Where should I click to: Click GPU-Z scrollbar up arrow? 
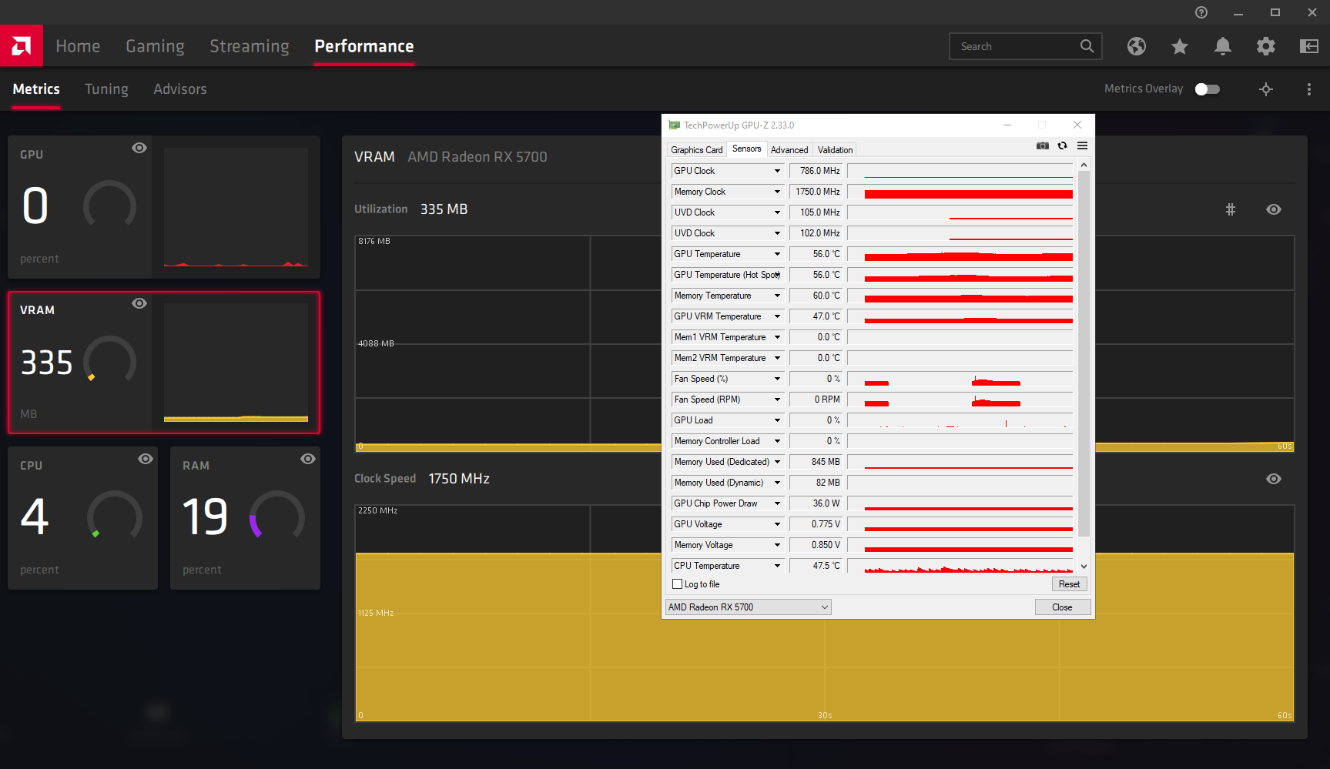[1084, 165]
